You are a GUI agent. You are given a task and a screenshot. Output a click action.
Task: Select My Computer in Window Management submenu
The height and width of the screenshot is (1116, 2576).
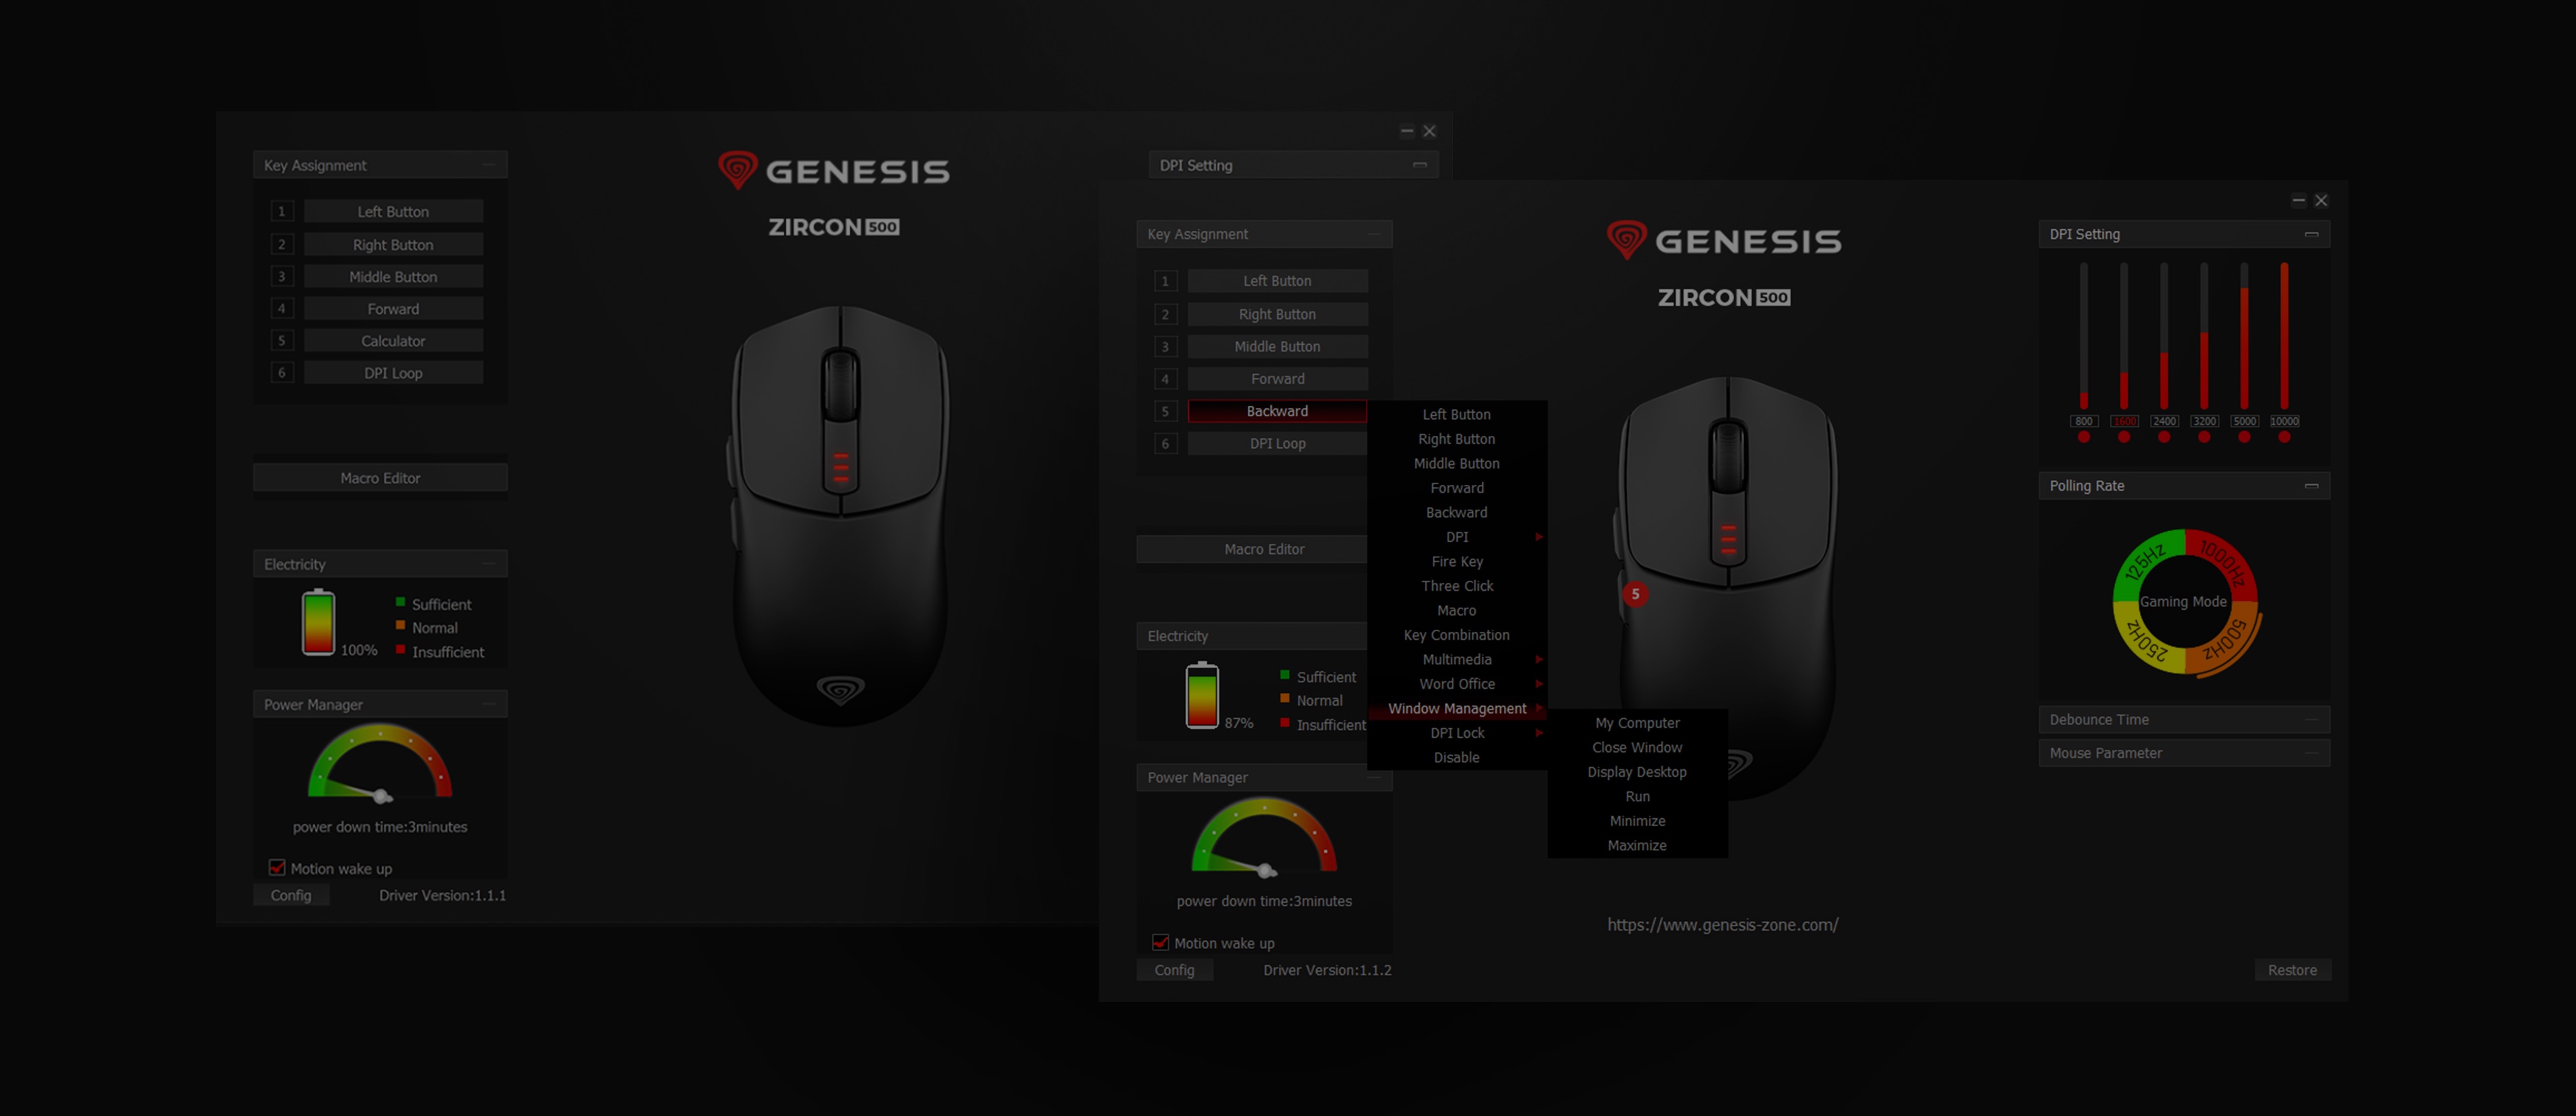[1637, 723]
